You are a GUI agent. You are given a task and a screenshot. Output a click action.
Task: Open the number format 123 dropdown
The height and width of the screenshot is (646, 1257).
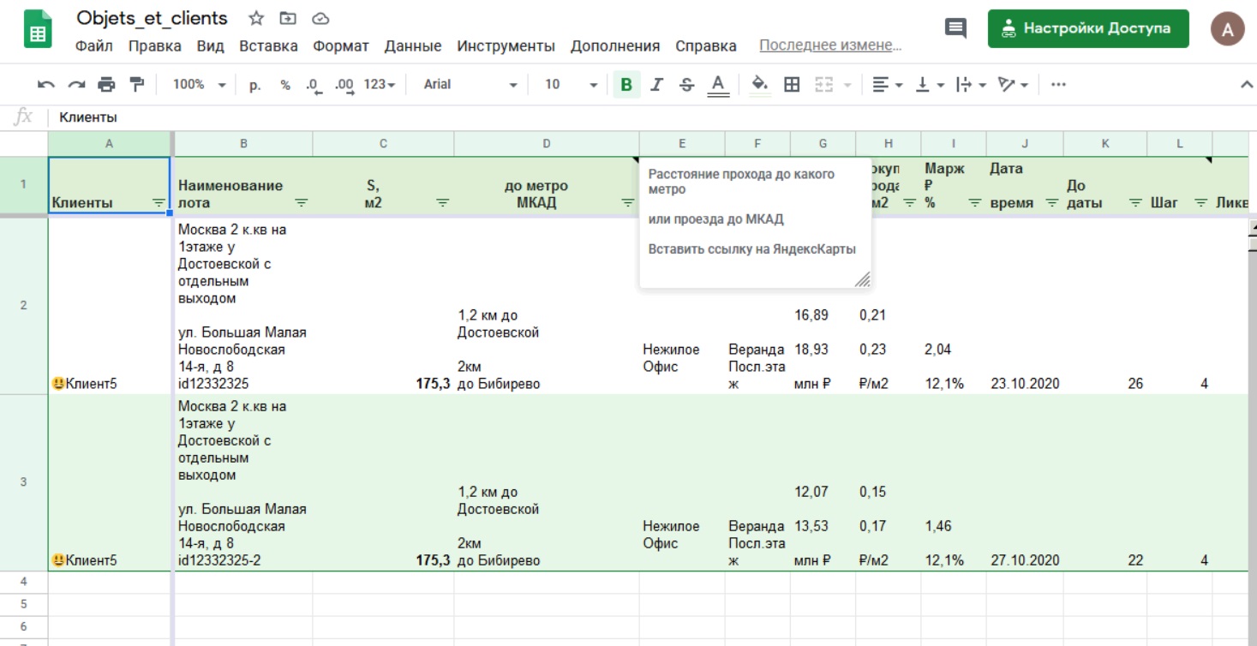[x=380, y=84]
